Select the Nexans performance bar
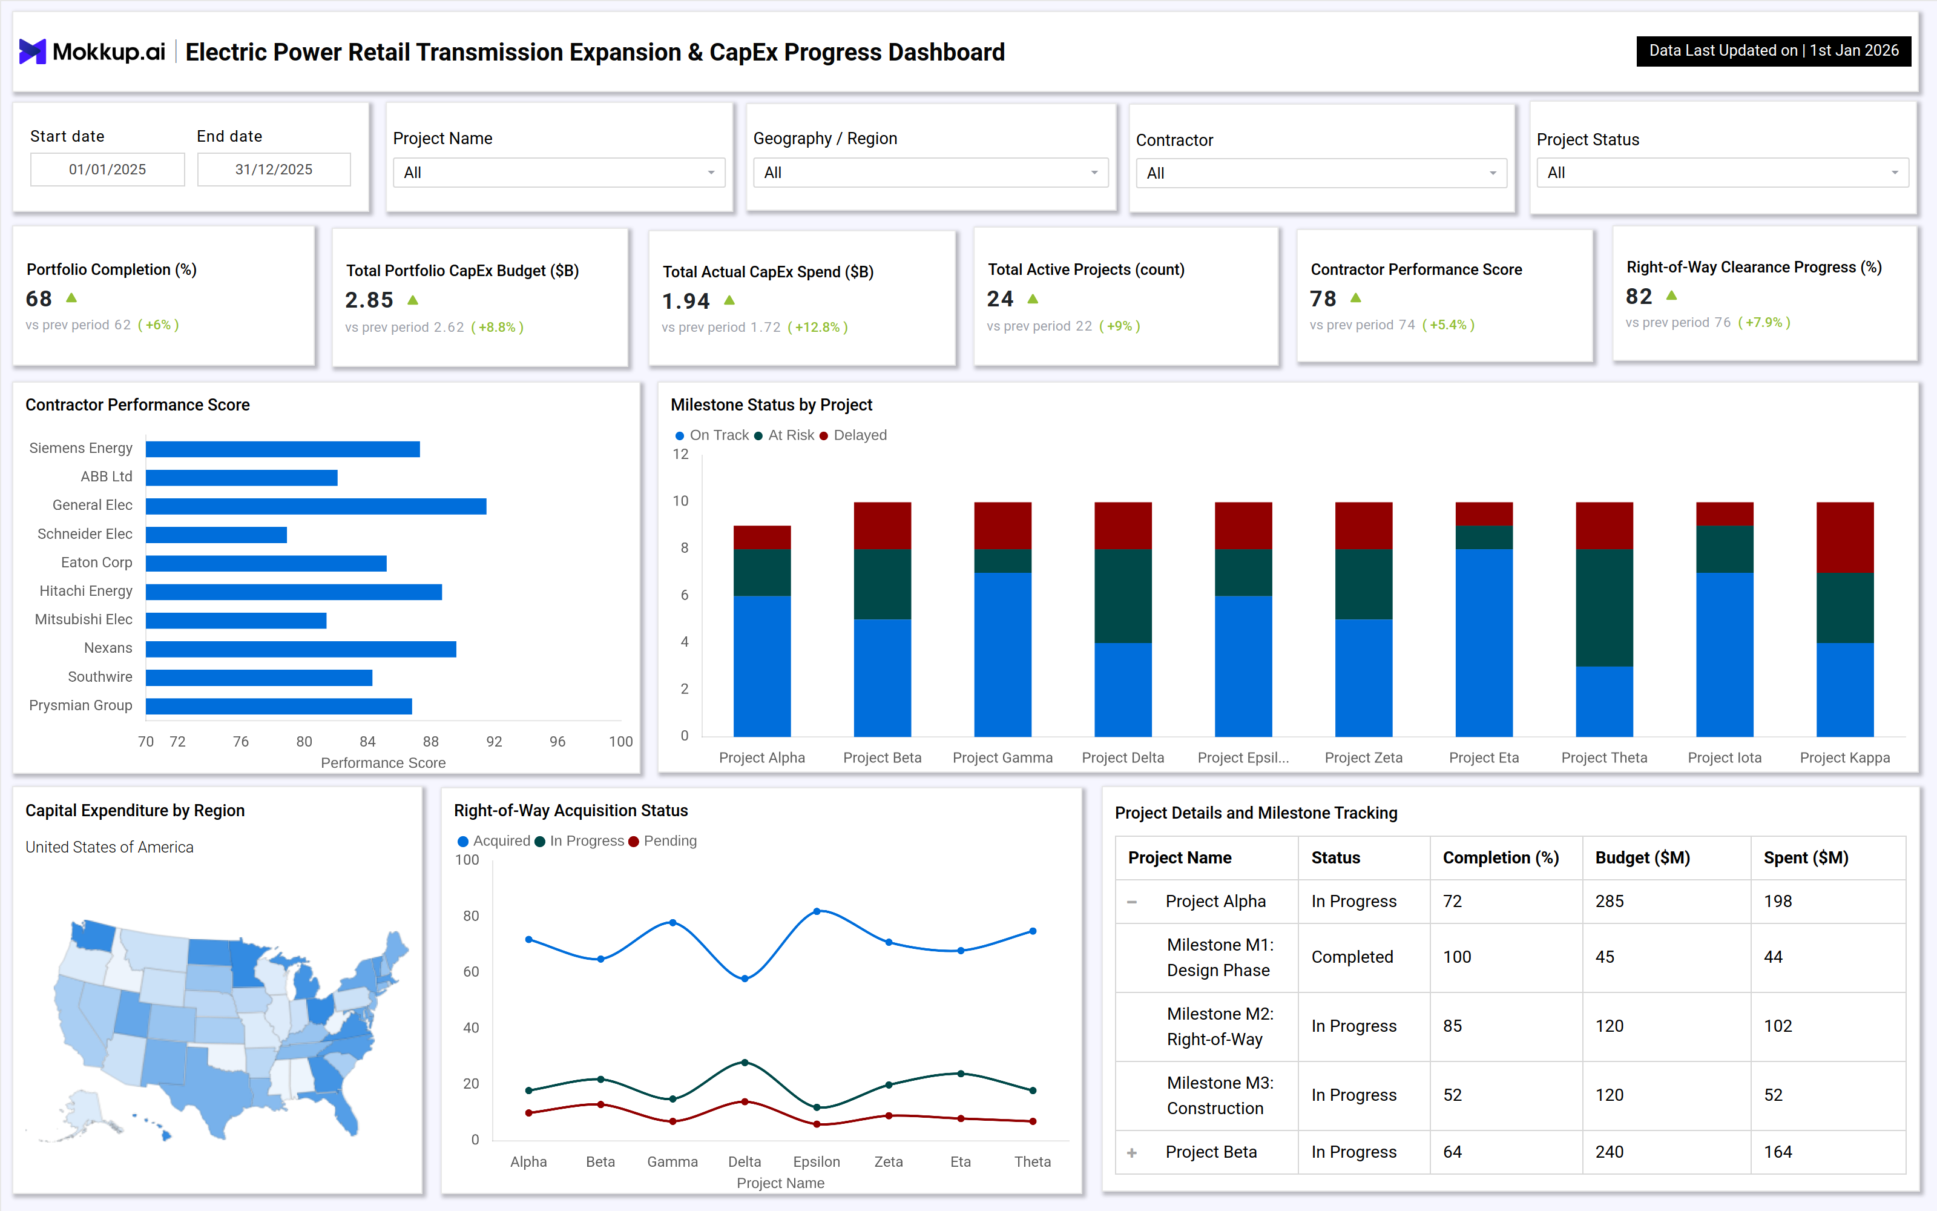The image size is (1937, 1211). coord(301,650)
